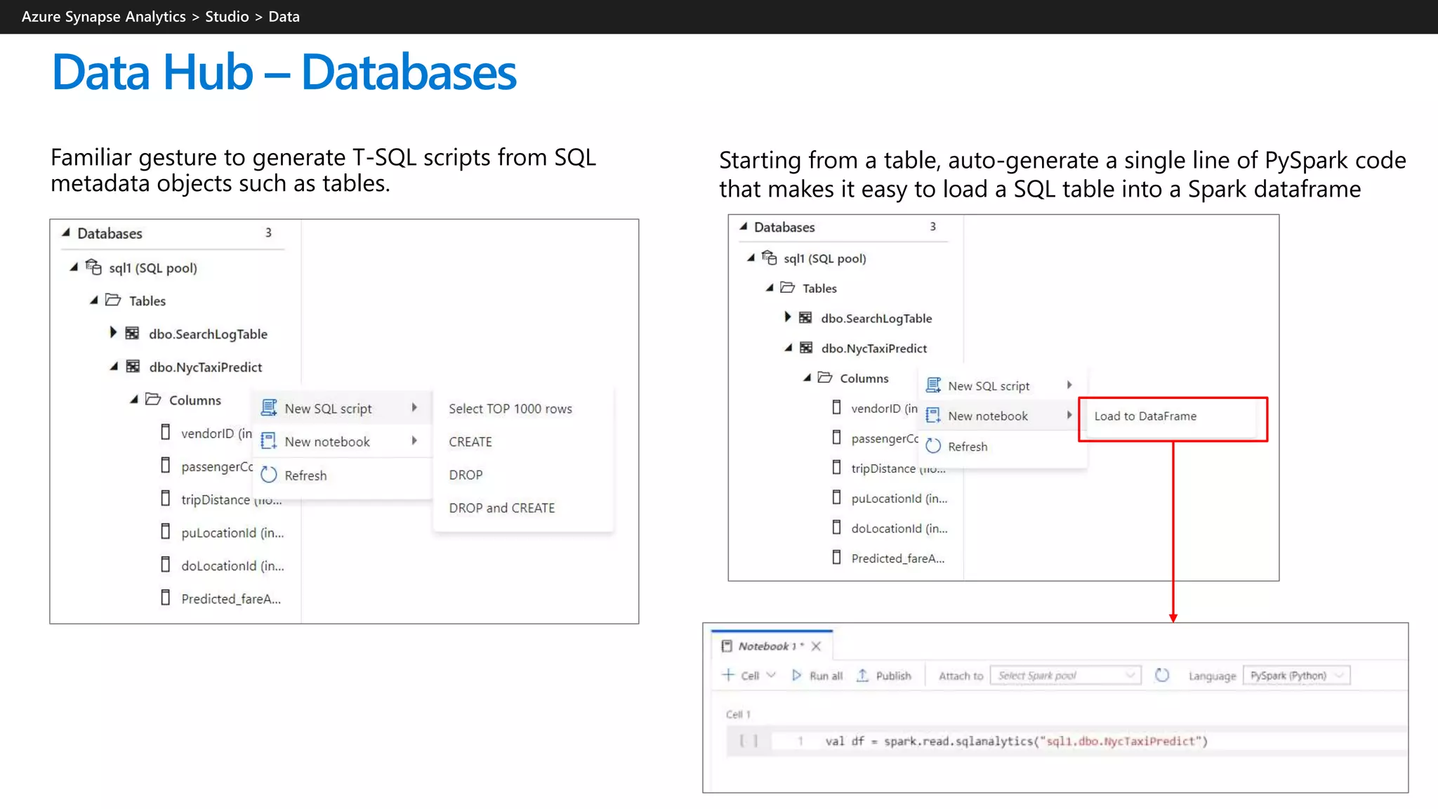Click Azure Synapse Analytics breadcrumb
The image size is (1438, 809).
click(x=103, y=16)
